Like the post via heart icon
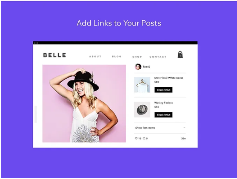 [136, 138]
